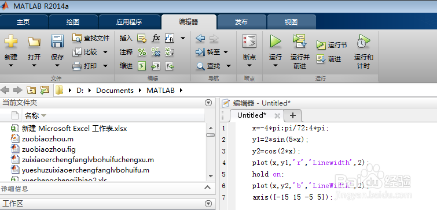Expand the Compare (比较) dropdown arrow
Viewport: 437px width, 210px height.
click(x=105, y=52)
